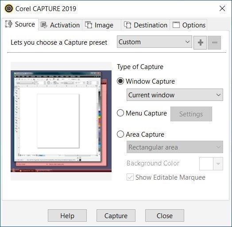The height and width of the screenshot is (227, 232).
Task: Click the Capture button
Action: [116, 215]
